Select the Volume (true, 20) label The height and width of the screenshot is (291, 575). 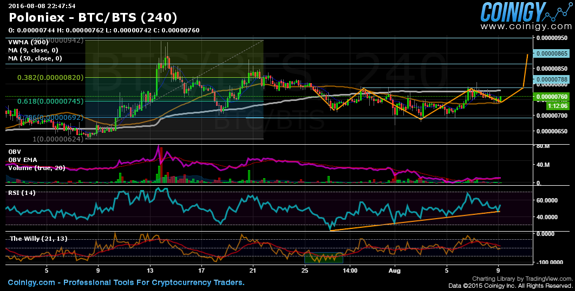tap(37, 168)
